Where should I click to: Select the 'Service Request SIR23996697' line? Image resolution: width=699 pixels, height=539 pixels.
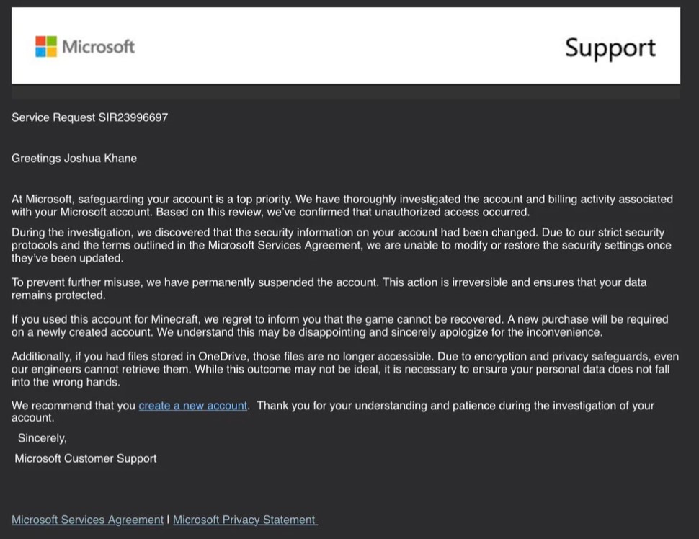89,117
